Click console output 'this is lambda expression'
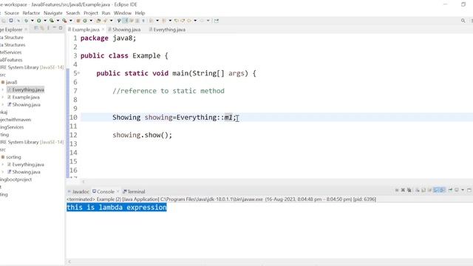This screenshot has height=266, width=473. pos(117,207)
